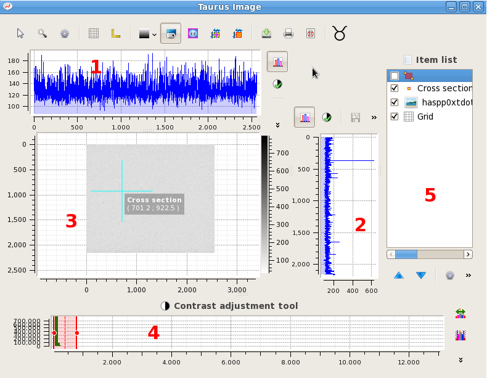Click the printer icon

pos(289,33)
